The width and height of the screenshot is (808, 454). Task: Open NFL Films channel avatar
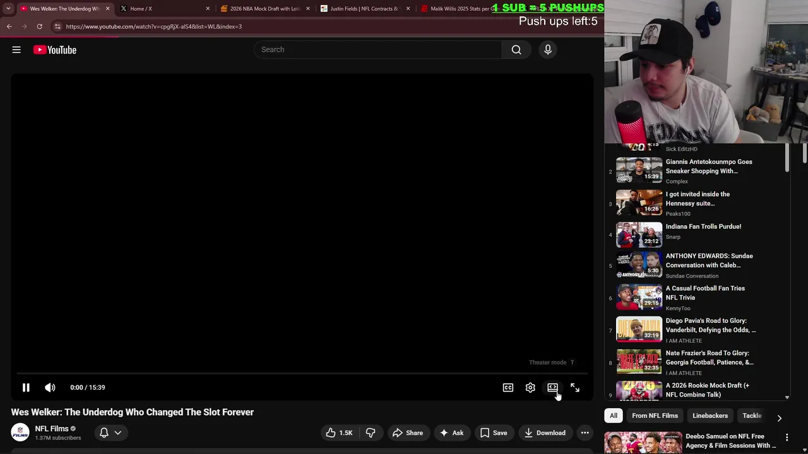click(x=20, y=433)
